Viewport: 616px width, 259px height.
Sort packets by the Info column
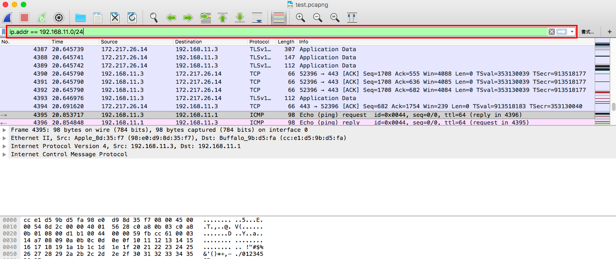point(445,42)
